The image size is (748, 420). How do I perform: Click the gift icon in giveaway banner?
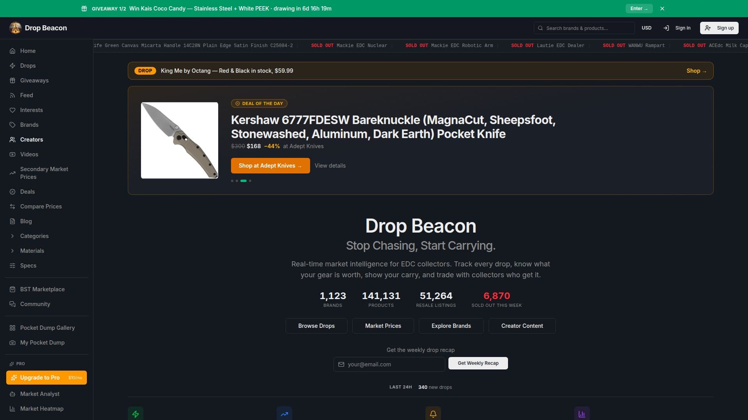(84, 9)
